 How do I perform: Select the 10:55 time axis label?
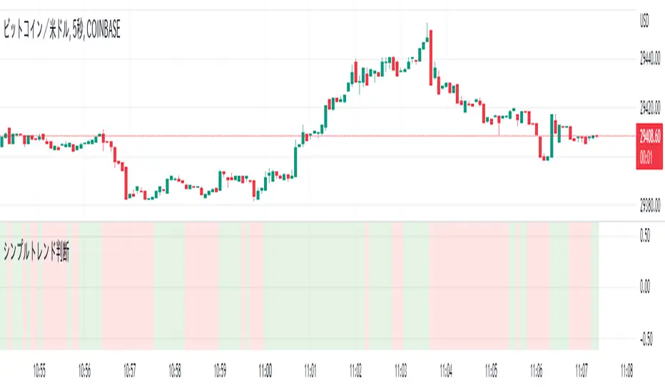tap(40, 371)
